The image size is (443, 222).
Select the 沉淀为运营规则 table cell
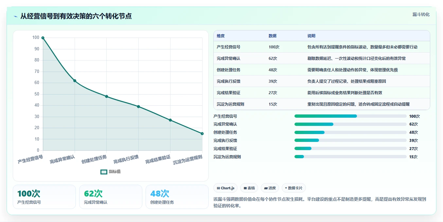[x=230, y=104]
